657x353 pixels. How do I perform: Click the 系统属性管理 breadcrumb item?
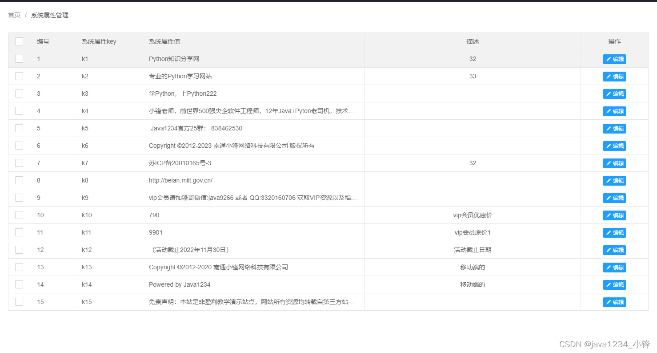coord(50,15)
